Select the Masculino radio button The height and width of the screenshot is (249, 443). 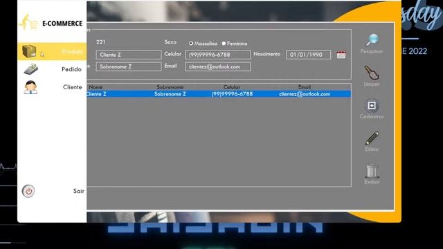(x=191, y=44)
